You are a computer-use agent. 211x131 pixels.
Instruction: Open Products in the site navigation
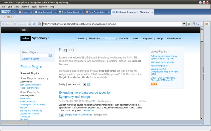point(95,39)
